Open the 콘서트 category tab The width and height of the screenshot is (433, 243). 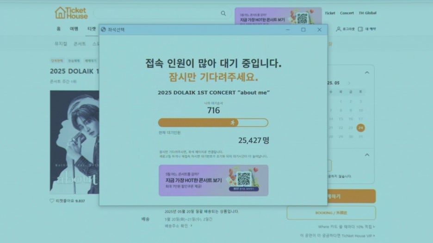(80, 44)
